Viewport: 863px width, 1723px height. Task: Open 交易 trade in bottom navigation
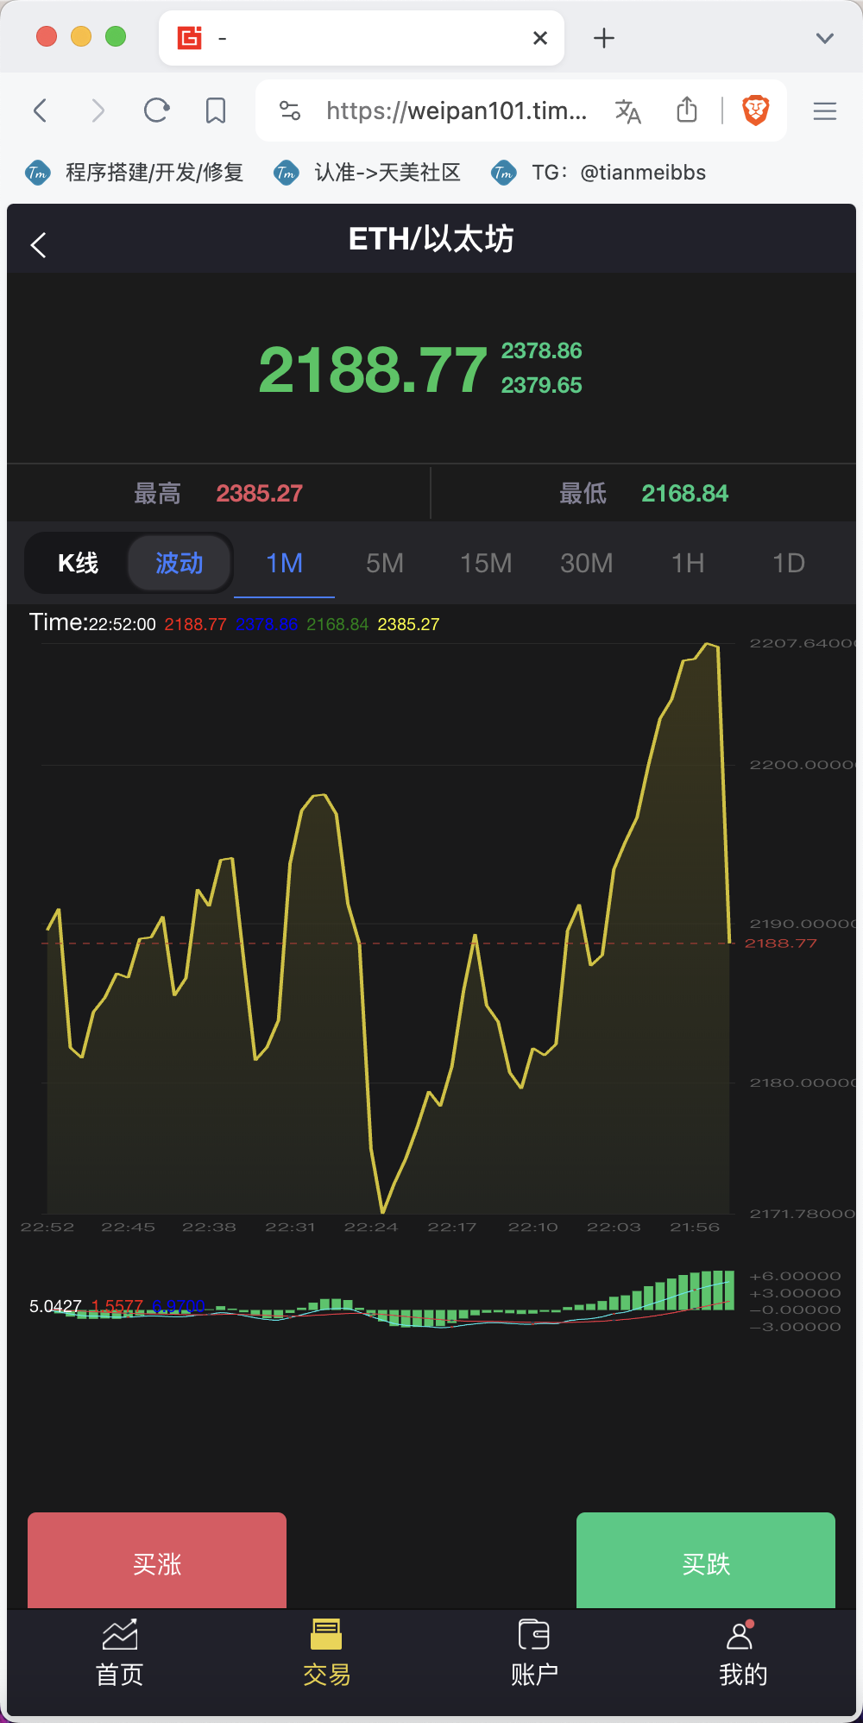point(327,1652)
